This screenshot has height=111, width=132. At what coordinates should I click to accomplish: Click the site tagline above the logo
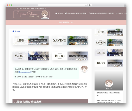(31, 9)
